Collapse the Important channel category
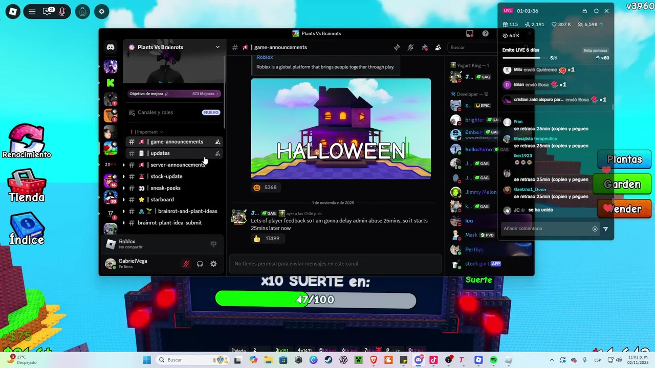The width and height of the screenshot is (655, 368). tap(147, 132)
